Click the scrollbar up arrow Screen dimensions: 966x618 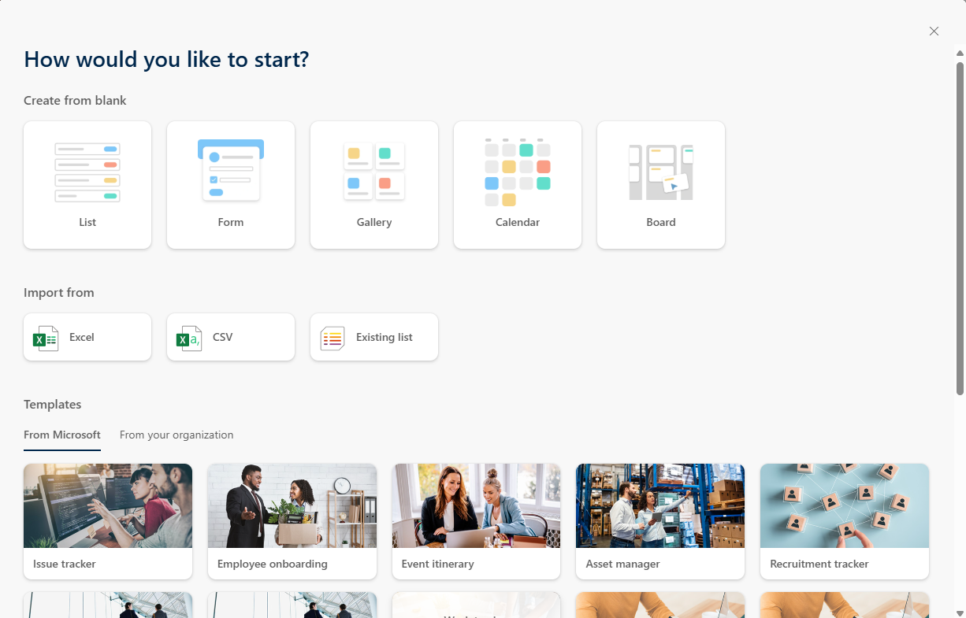960,54
